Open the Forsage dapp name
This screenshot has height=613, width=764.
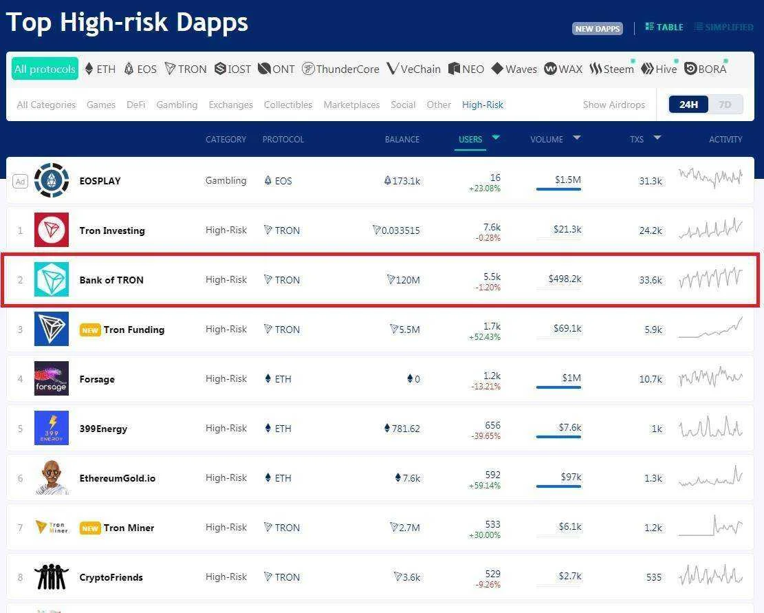click(x=97, y=379)
